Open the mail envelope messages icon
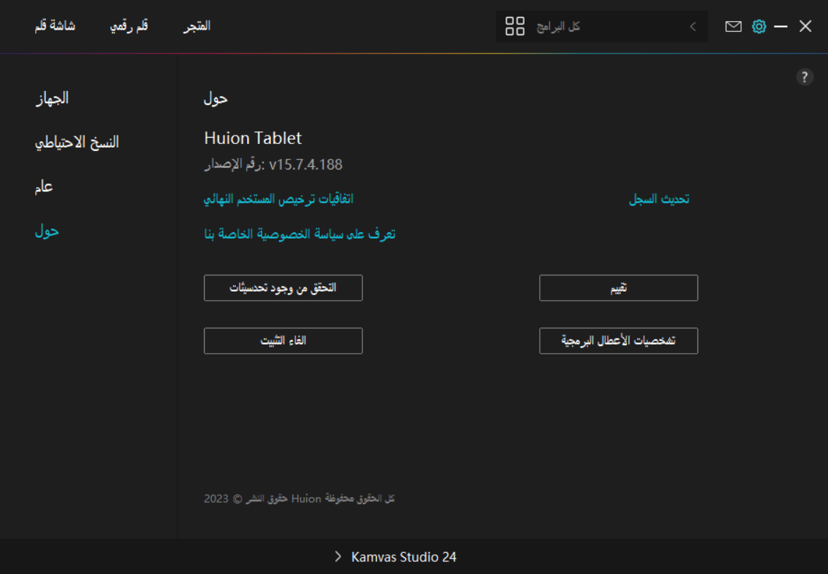Viewport: 828px width, 574px height. 733,26
